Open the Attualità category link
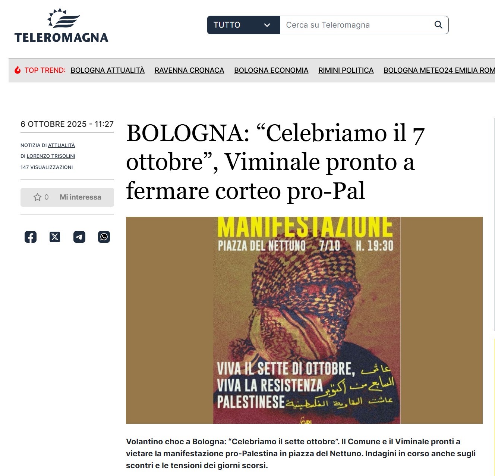Image resolution: width=495 pixels, height=476 pixels. point(62,145)
